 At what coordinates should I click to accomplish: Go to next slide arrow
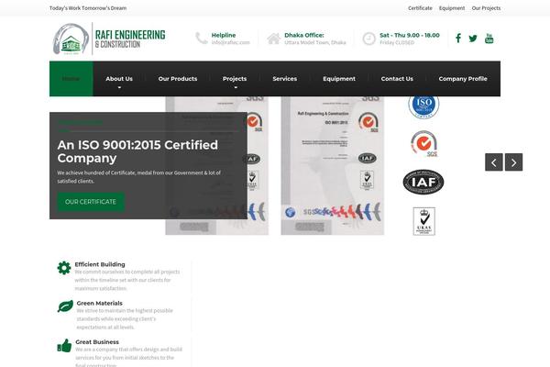(514, 162)
